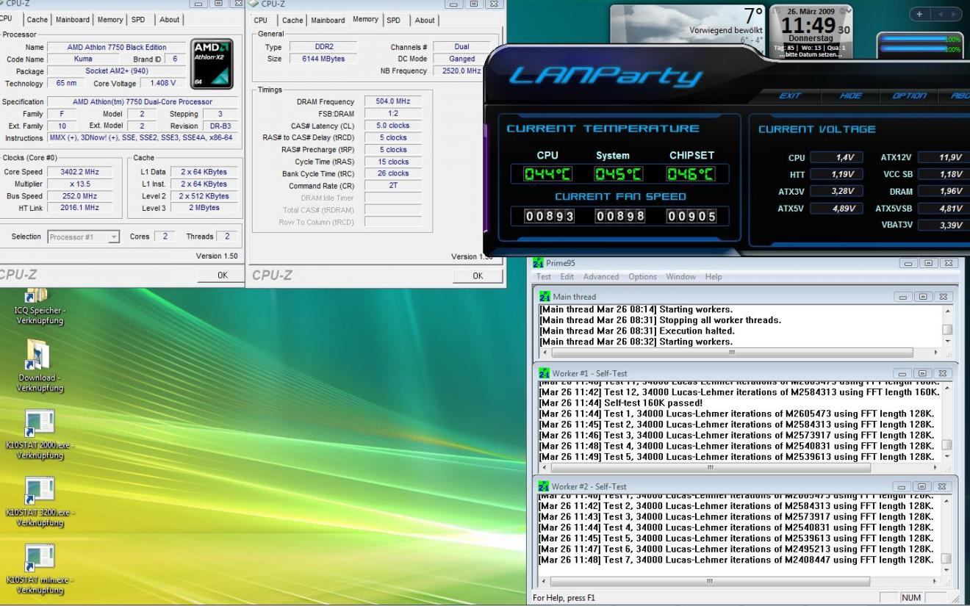
Task: Click the CPU-Z Memory window title icon
Action: [254, 4]
